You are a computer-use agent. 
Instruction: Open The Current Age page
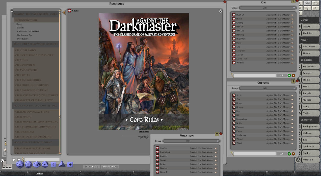tap(25, 35)
